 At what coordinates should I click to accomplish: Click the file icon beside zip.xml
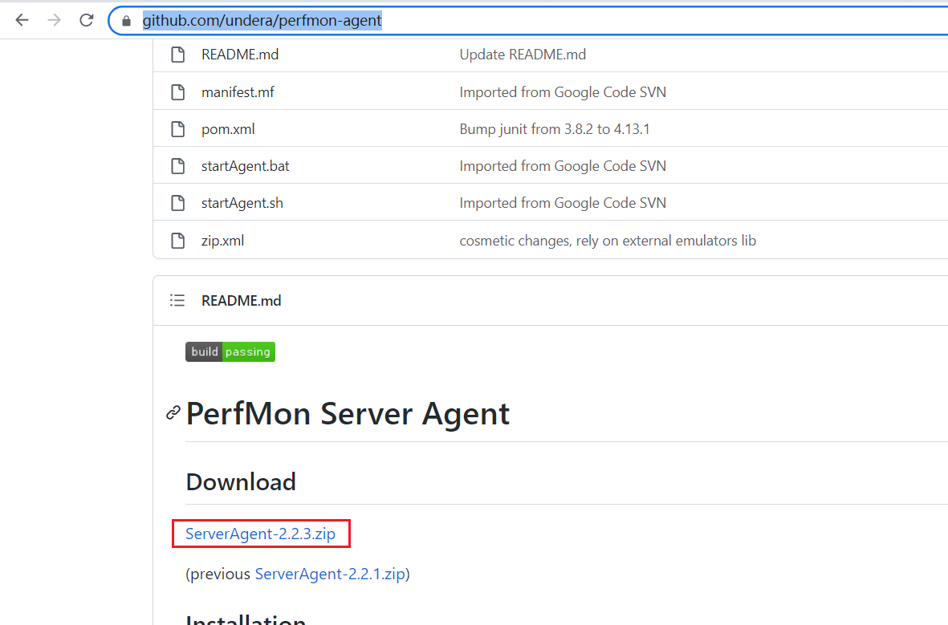click(177, 241)
